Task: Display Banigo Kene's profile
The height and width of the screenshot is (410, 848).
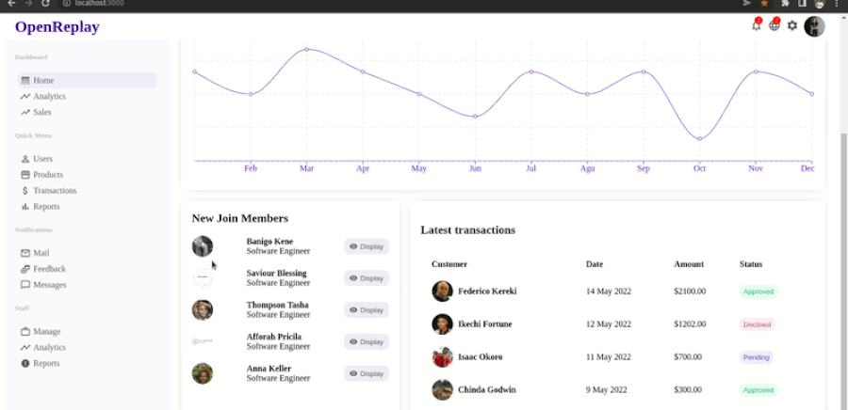Action: (x=367, y=246)
